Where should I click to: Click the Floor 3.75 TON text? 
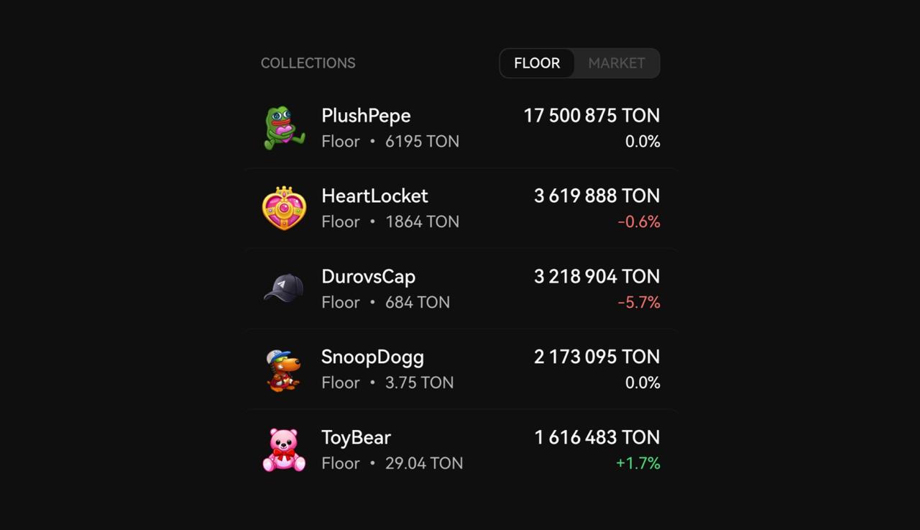pos(387,383)
